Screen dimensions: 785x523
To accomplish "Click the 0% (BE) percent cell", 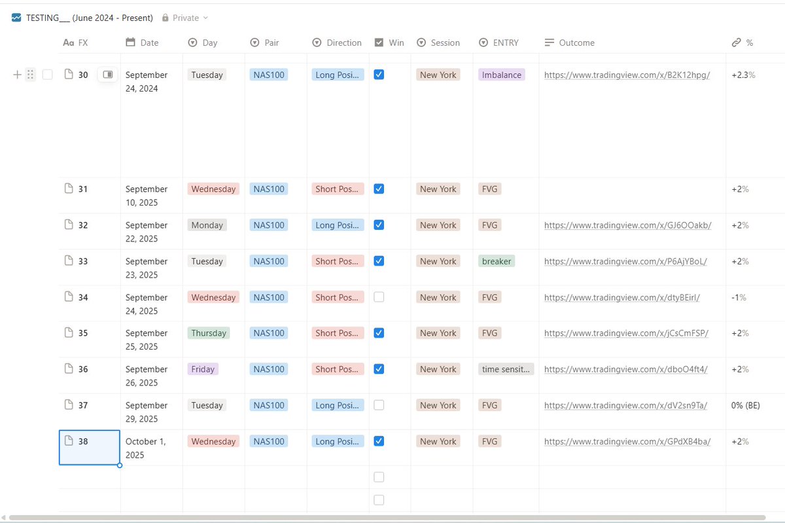I will coord(745,405).
